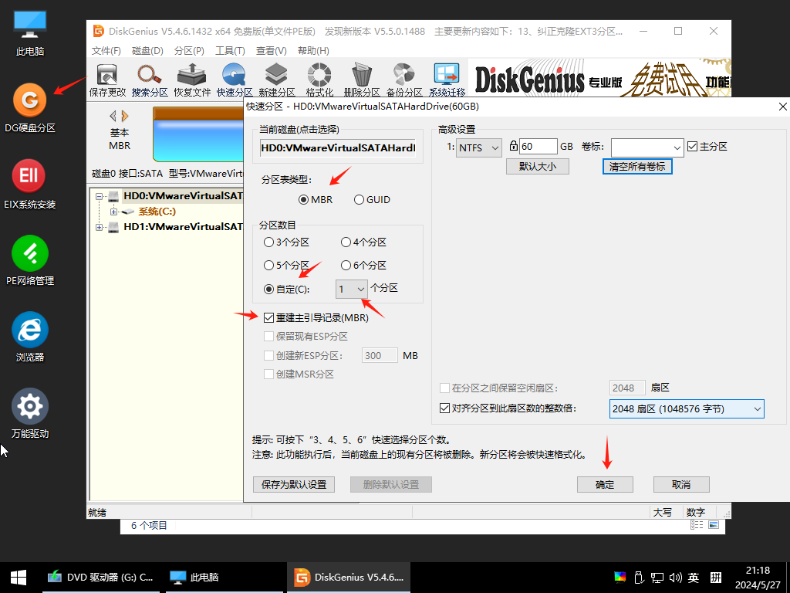Image resolution: width=790 pixels, height=593 pixels.
Task: Click the Windows Start button
Action: coord(19,578)
